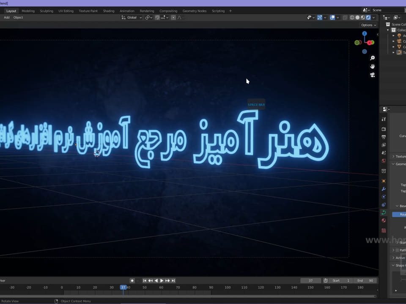406x304 pixels.
Task: Play animation in reverse
Action: 156,280
